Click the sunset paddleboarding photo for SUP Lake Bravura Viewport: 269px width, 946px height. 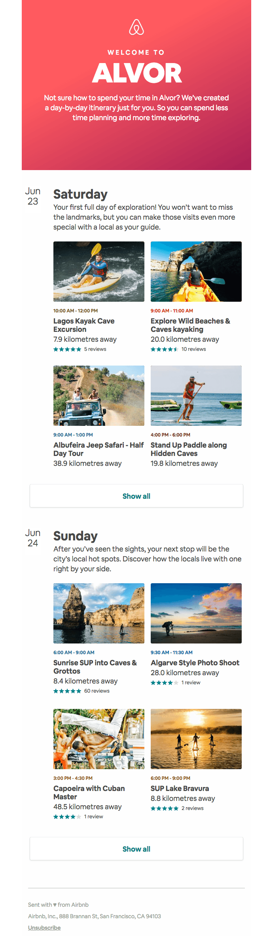pos(196,739)
